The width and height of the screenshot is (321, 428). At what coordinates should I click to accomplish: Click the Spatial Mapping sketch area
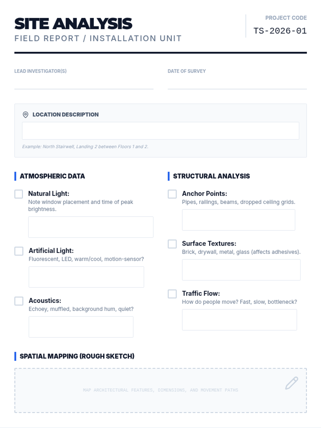point(160,399)
